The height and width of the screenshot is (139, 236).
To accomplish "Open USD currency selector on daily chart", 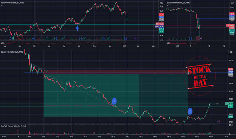I will [162, 3].
